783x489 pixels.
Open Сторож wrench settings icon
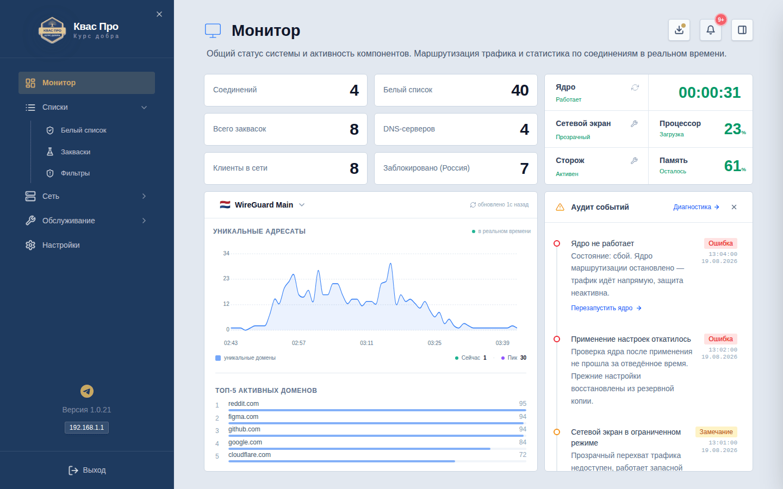coord(634,161)
